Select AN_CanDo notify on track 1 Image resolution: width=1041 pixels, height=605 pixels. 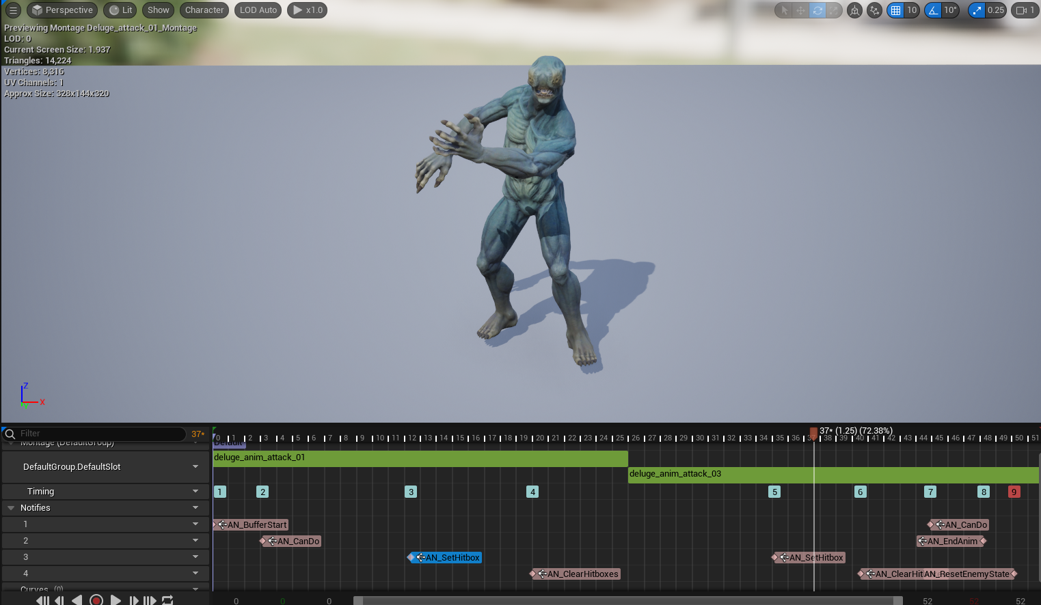(960, 525)
